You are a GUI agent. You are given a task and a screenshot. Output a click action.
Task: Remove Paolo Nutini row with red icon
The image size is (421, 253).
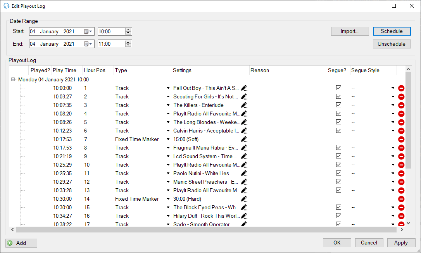[x=401, y=173]
